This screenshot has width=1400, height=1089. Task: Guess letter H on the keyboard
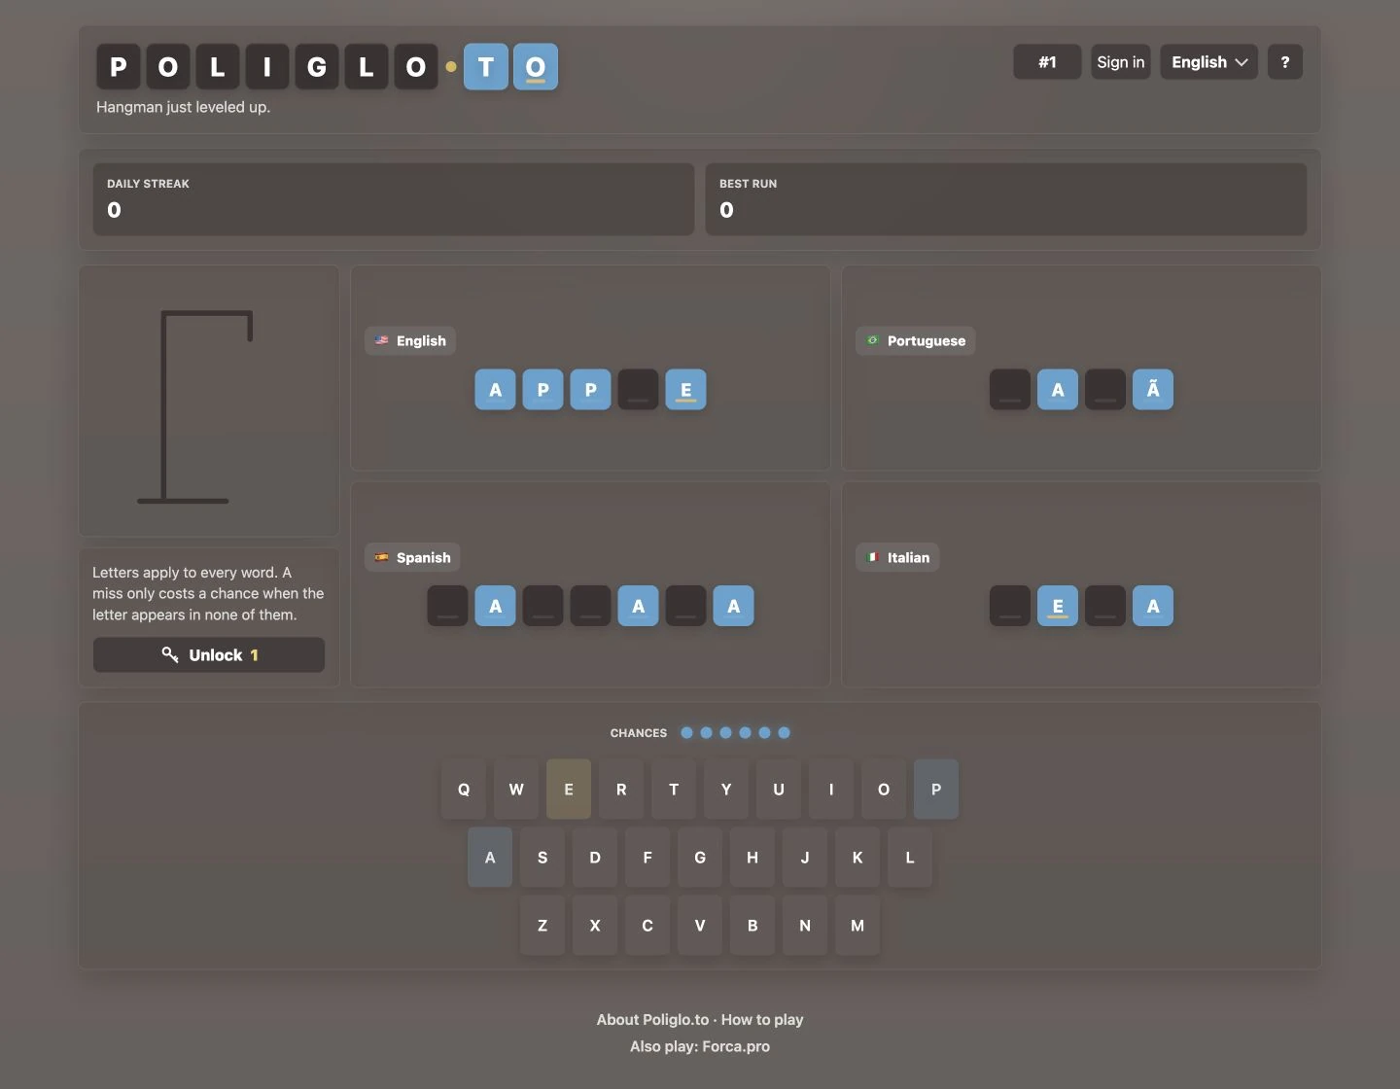(x=752, y=857)
